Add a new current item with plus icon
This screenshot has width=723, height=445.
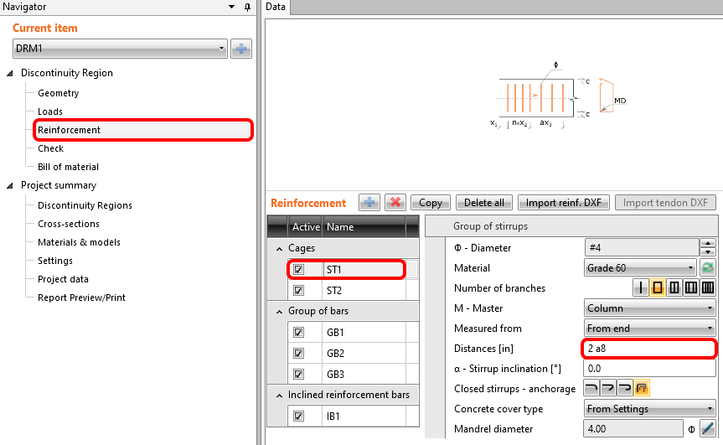coord(241,49)
